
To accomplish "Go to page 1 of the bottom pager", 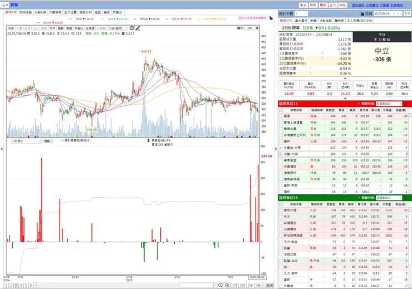I will point(6,285).
